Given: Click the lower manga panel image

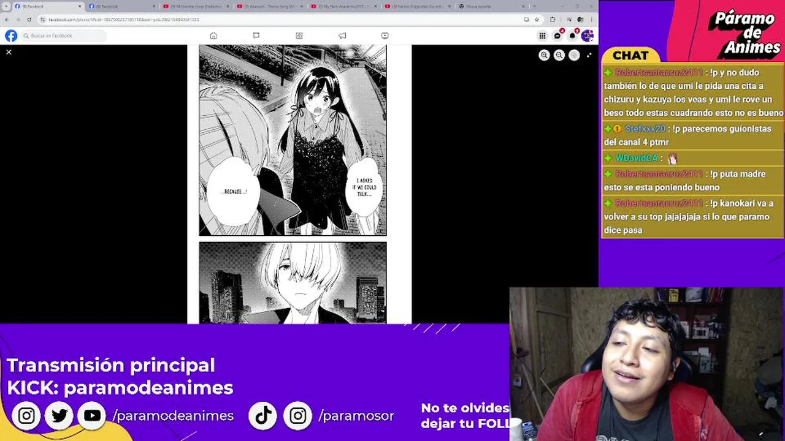Looking at the screenshot, I should [x=293, y=282].
